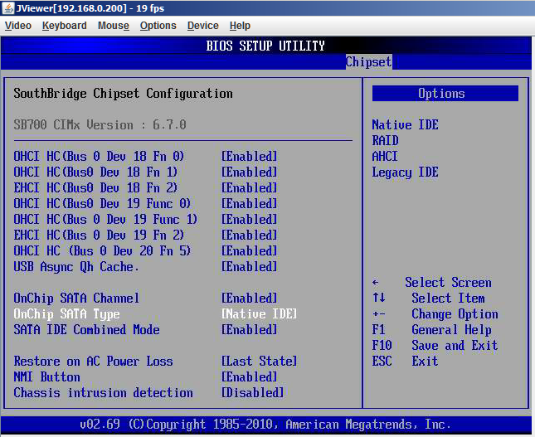Change the OHCI HC(Bus0 Dev 19 Func 0) Enabled value
This screenshot has width=535, height=437.
(249, 204)
